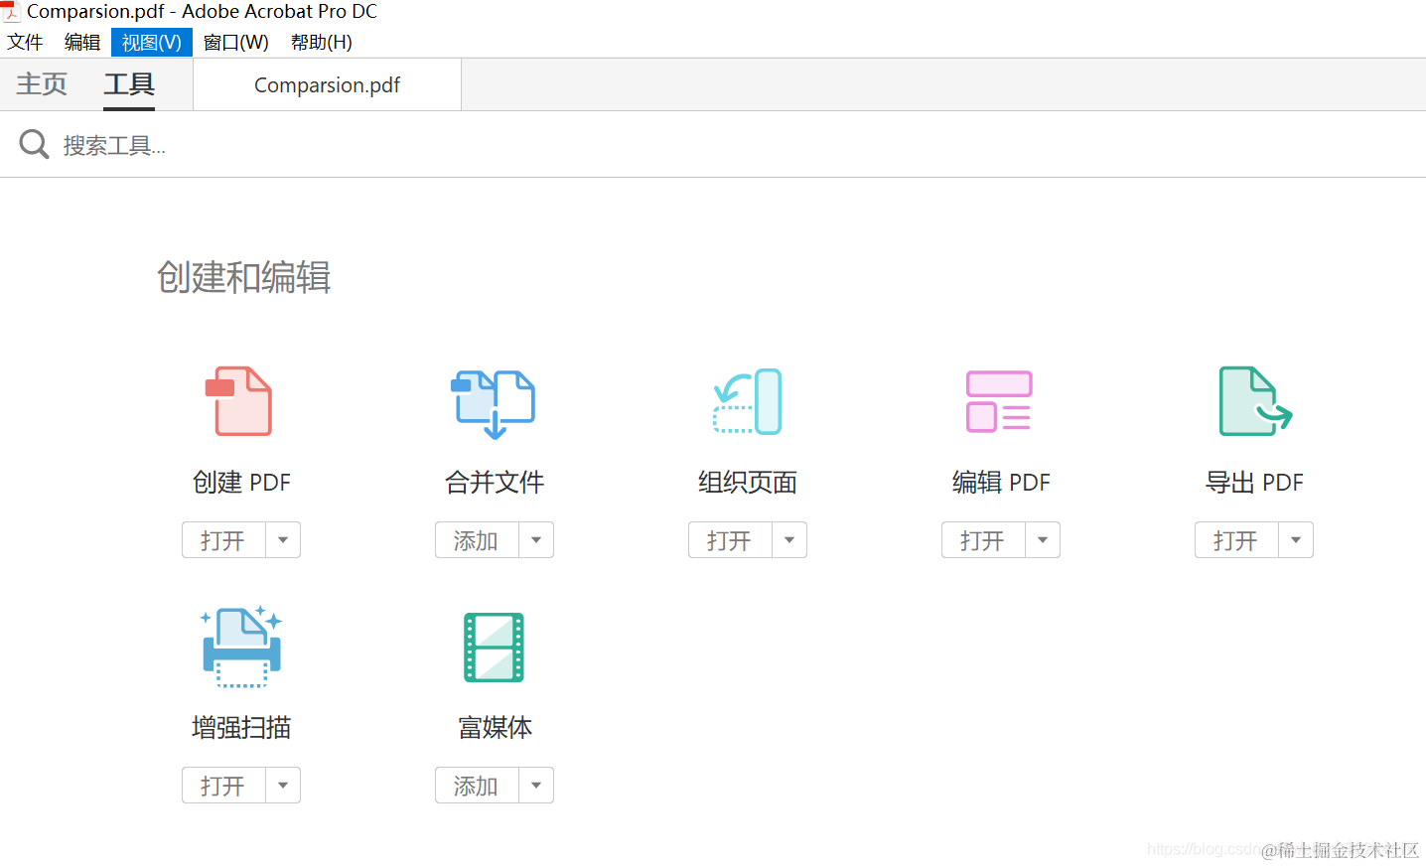The width and height of the screenshot is (1426, 867).
Task: Click the Enhance Scans (增强扫描) icon
Action: tap(241, 647)
